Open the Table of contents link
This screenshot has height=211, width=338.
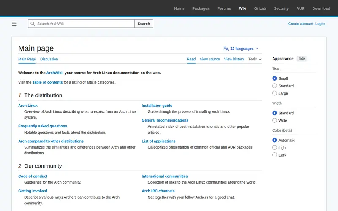coord(47,82)
